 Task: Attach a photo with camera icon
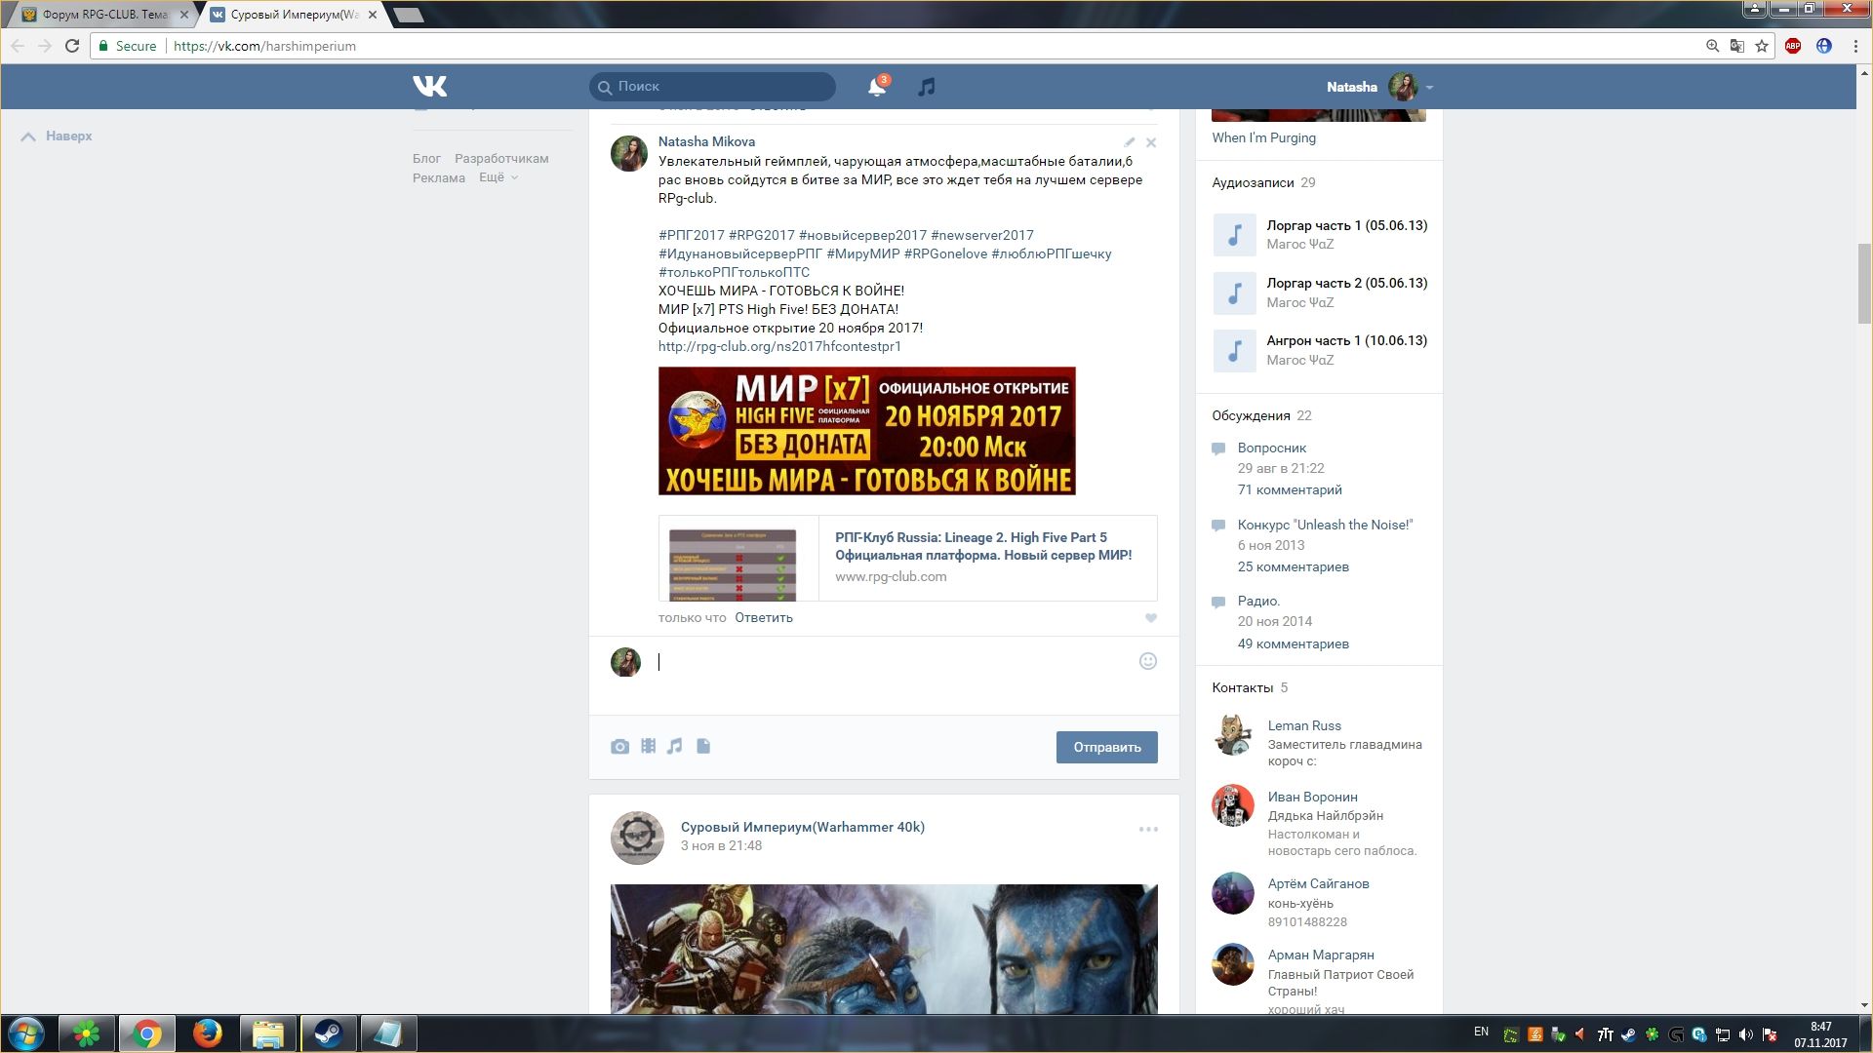click(x=619, y=747)
